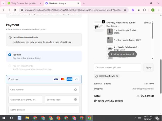This screenshot has height=121, width=162.
Task: Click the BAYAREAMOMS tag icon
Action: pos(97,76)
